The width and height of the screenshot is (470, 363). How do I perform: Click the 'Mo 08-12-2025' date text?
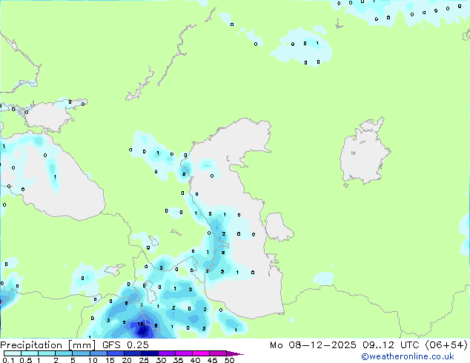coord(313,345)
